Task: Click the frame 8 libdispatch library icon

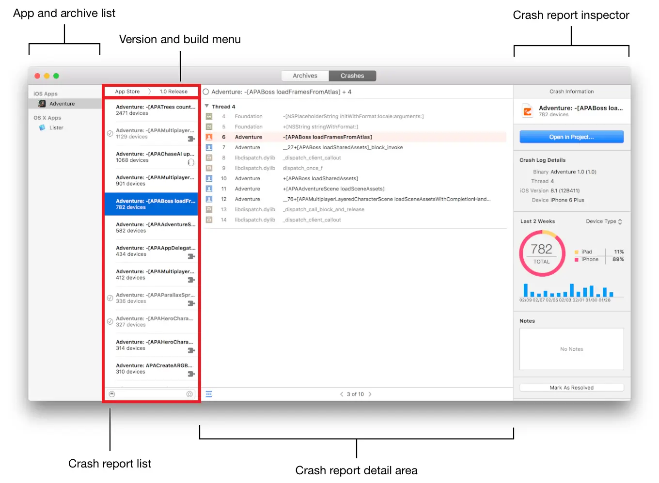Action: [x=209, y=158]
